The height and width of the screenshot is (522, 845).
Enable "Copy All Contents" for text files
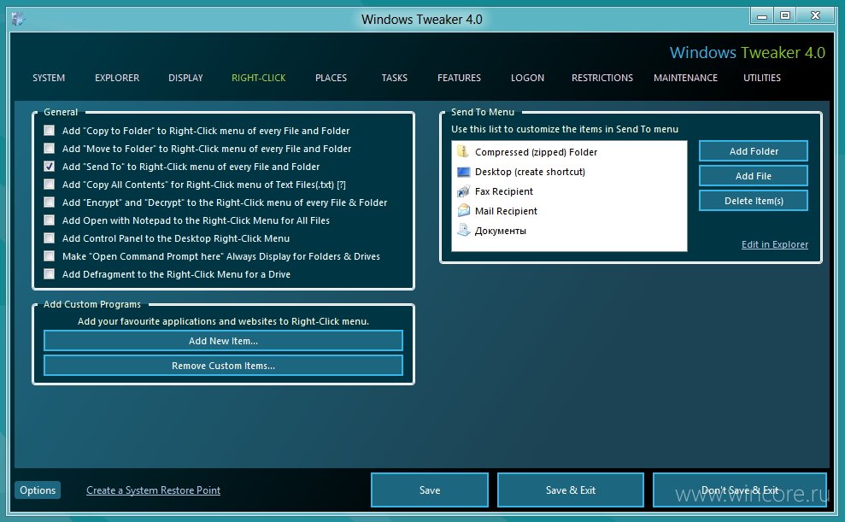(49, 185)
